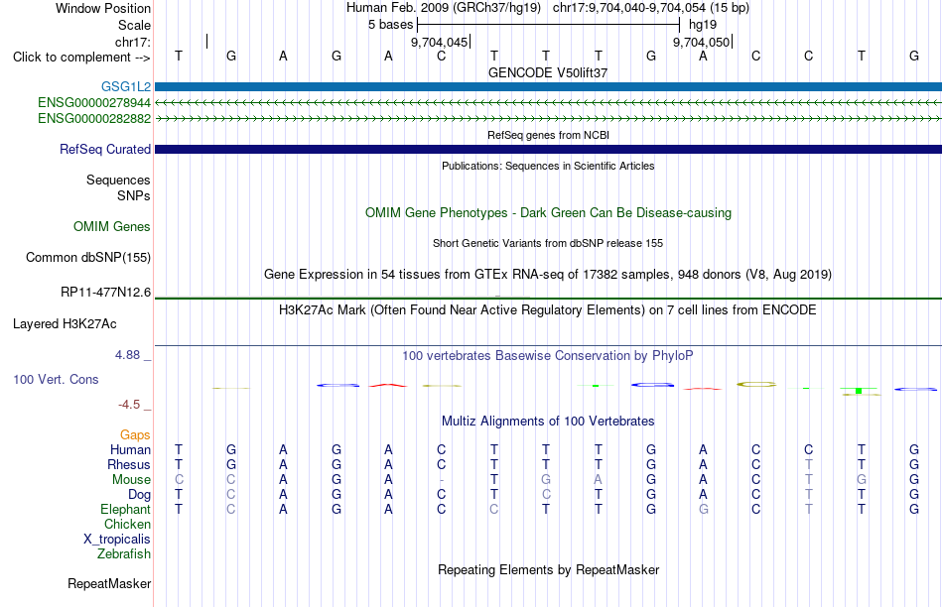Click the RepeatMasker track label
The height and width of the screenshot is (607, 943).
pyautogui.click(x=109, y=583)
